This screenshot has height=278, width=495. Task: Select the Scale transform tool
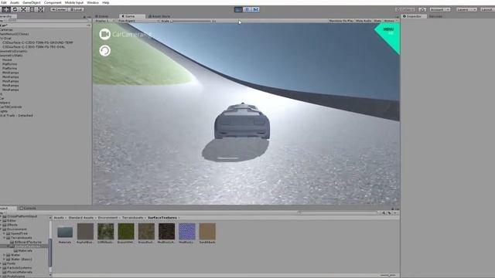(x=23, y=9)
